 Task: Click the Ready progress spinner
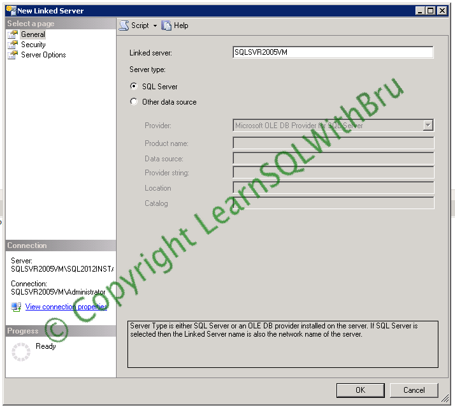click(x=21, y=352)
